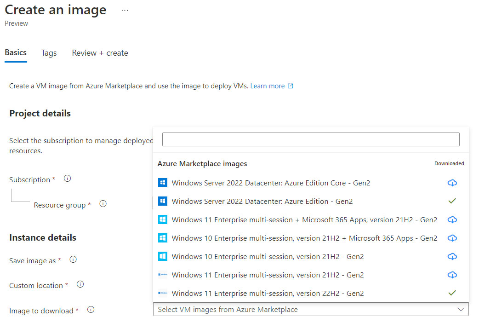This screenshot has height=323, width=479.
Task: Download Windows 10 multi-session with Microsoft 365 Apps image
Action: click(x=452, y=238)
